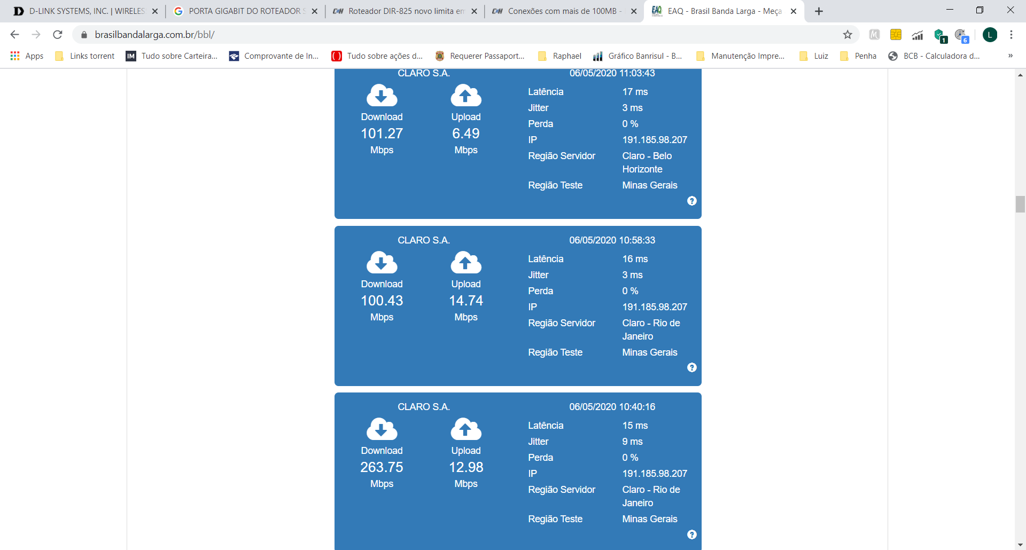The image size is (1026, 550).
Task: Click the download cloud icon above 101.27 Mbps
Action: [382, 96]
